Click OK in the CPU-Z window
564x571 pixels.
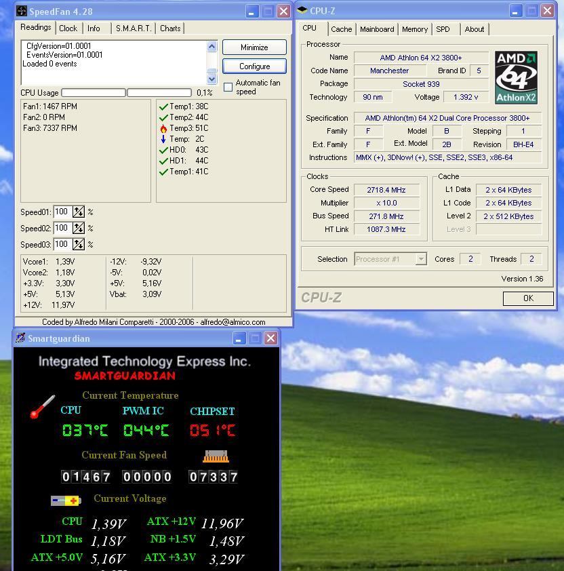point(528,298)
